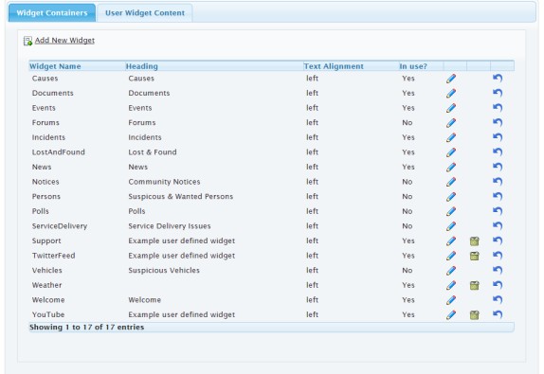This screenshot has height=374, width=544.
Task: Click the Community Notices heading cell
Action: [x=164, y=182]
